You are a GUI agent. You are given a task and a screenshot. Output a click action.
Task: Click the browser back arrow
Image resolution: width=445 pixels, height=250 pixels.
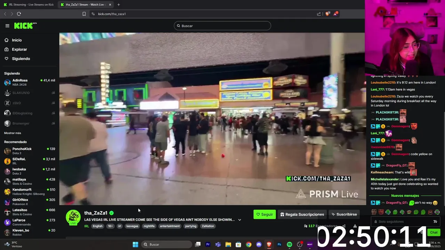5,14
